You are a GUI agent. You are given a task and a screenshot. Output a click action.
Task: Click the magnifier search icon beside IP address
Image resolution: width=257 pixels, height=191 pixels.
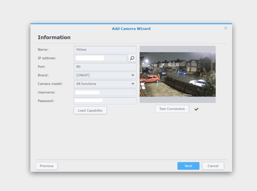[x=132, y=58]
